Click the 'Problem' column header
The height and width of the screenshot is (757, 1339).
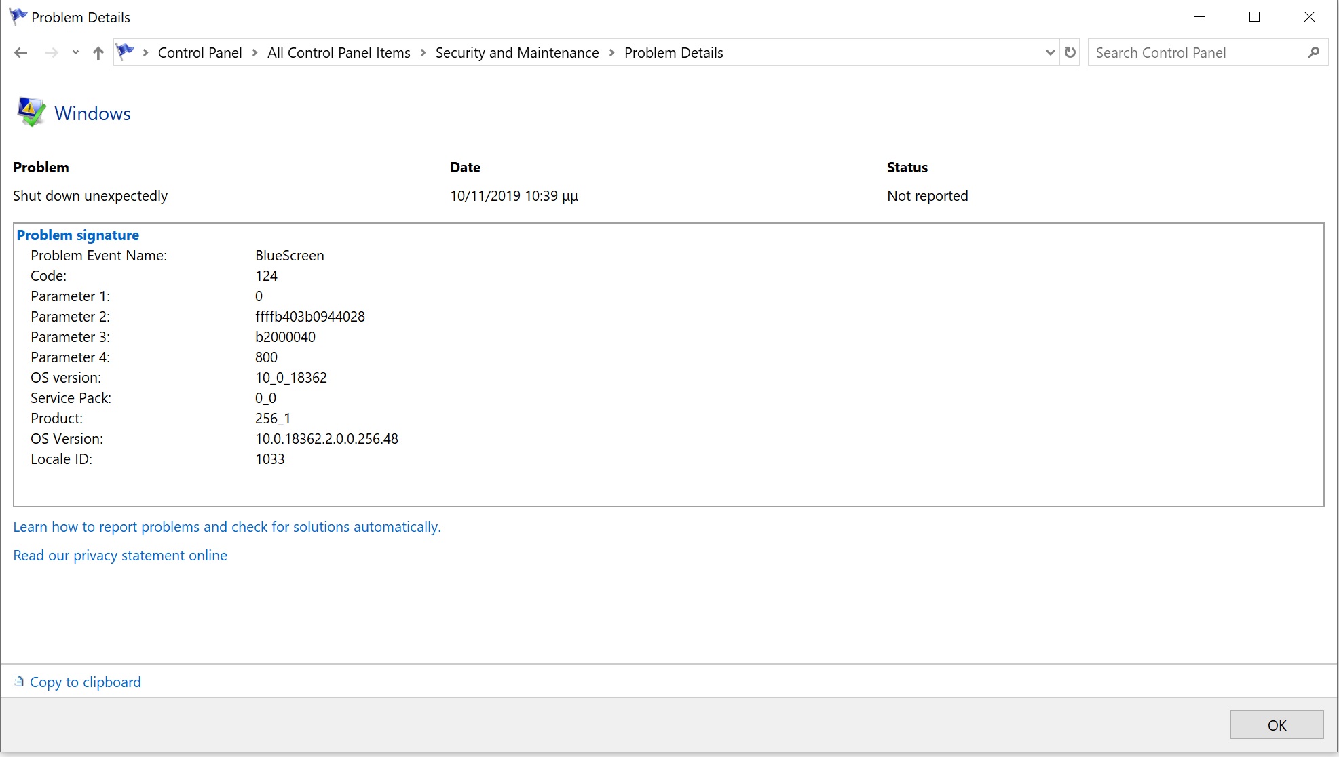[x=41, y=168]
